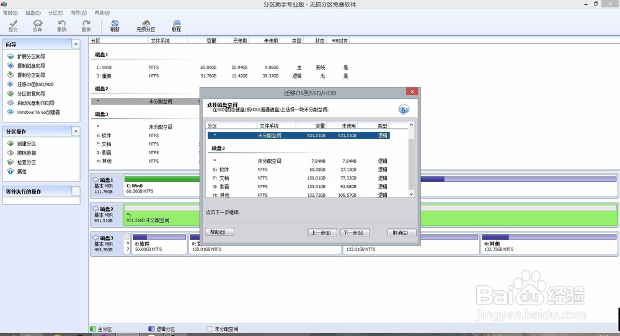
Task: Click the 启动光盘制作向导 sidebar icon
Action: coord(11,103)
